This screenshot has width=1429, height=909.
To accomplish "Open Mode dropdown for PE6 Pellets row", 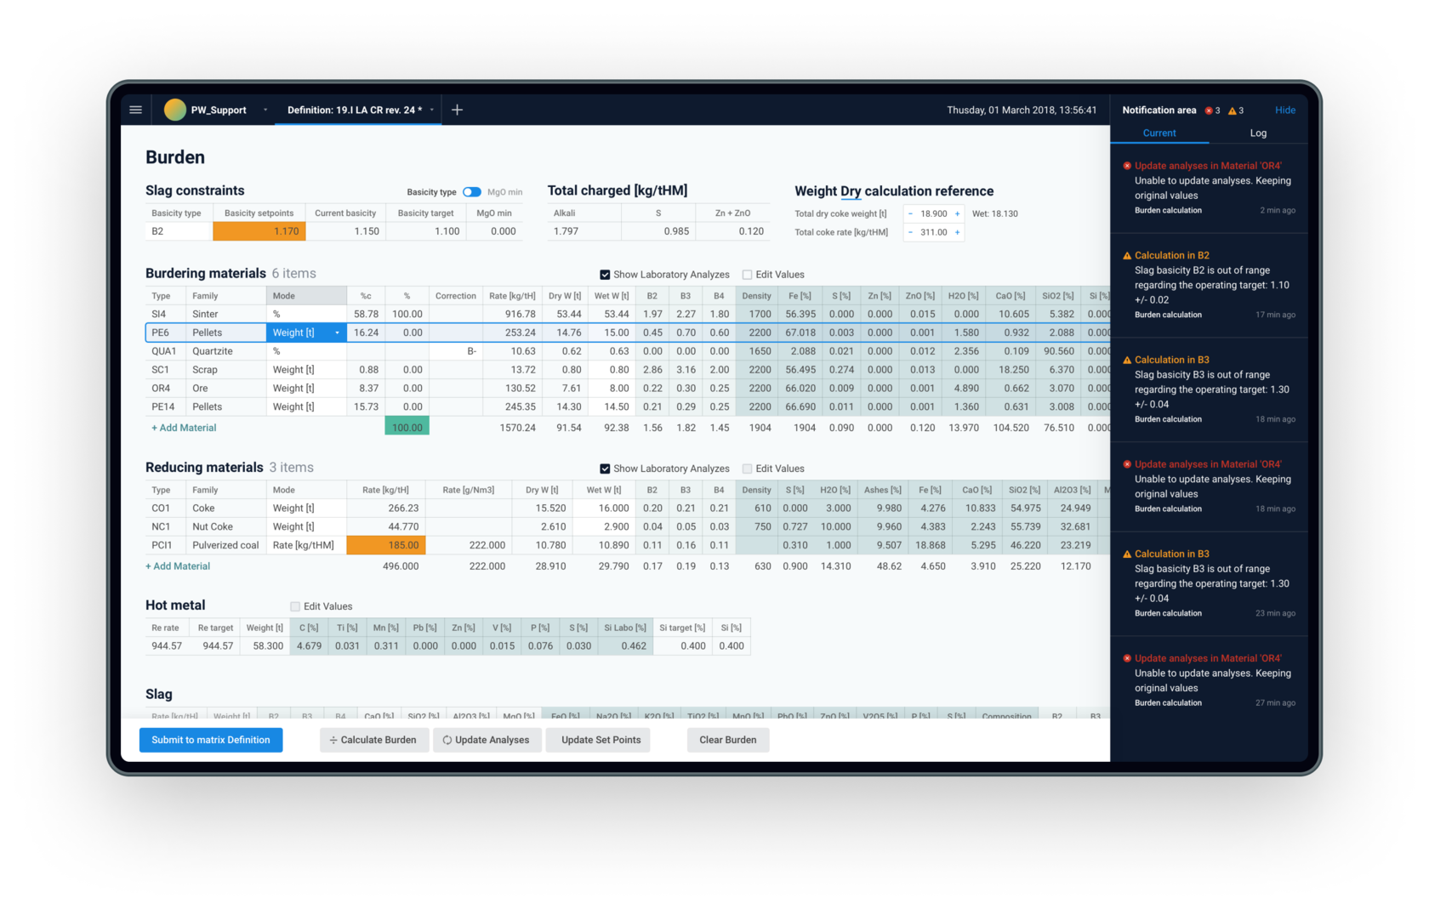I will pyautogui.click(x=337, y=332).
